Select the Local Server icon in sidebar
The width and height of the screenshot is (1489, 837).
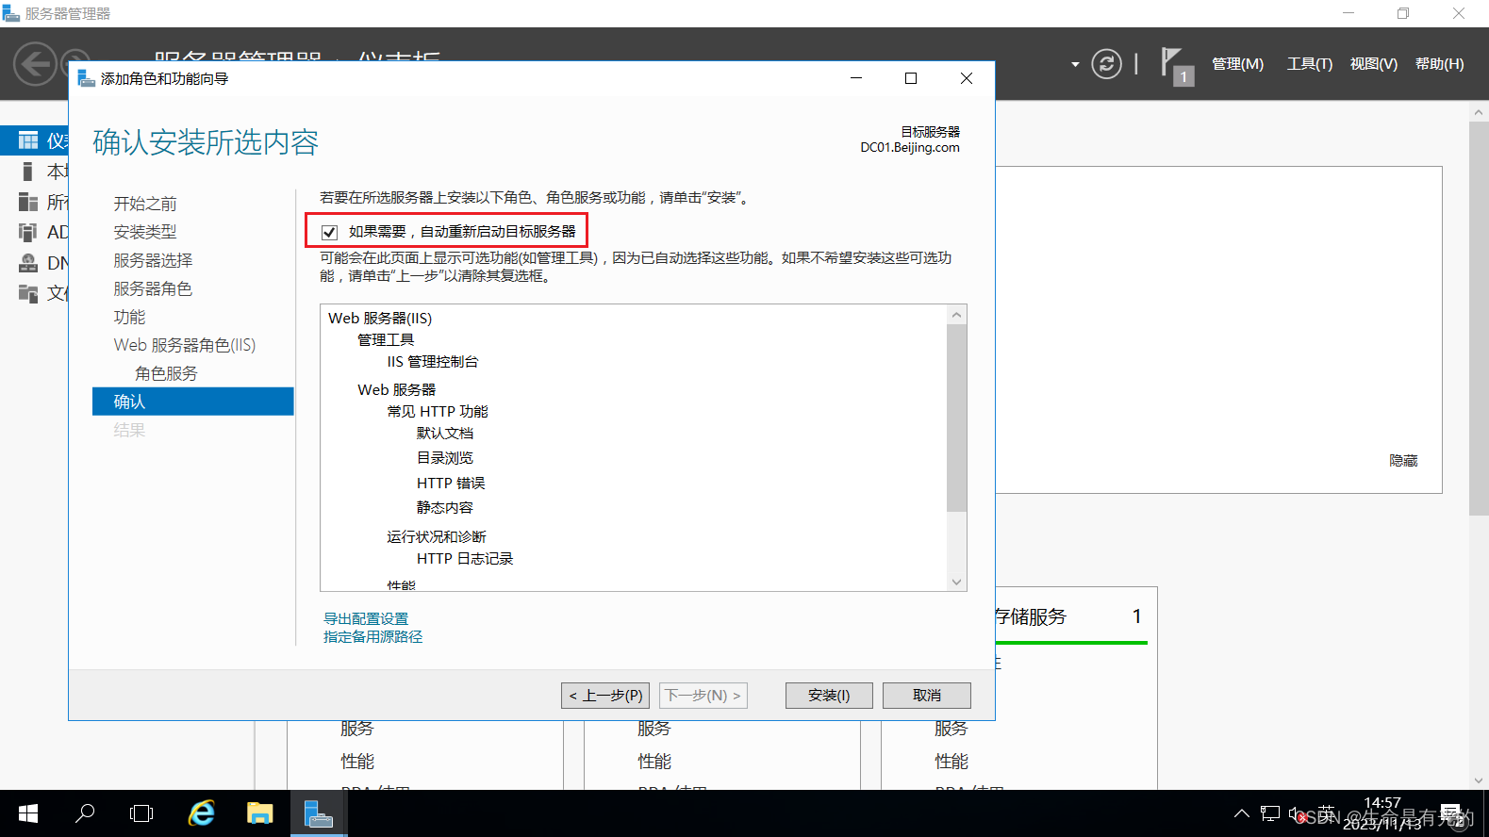tap(28, 172)
